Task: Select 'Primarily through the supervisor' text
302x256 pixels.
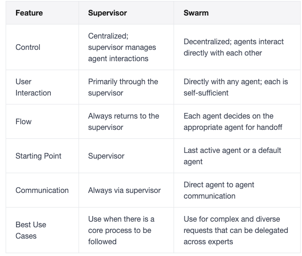Action: point(123,87)
